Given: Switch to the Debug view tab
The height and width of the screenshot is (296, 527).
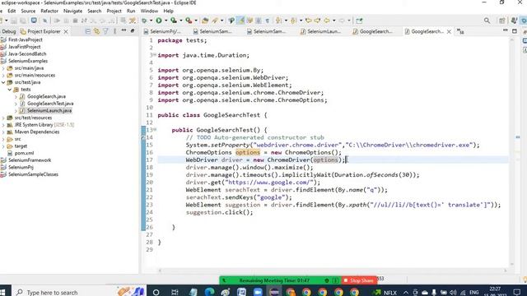Looking at the screenshot, I should click(8, 31).
